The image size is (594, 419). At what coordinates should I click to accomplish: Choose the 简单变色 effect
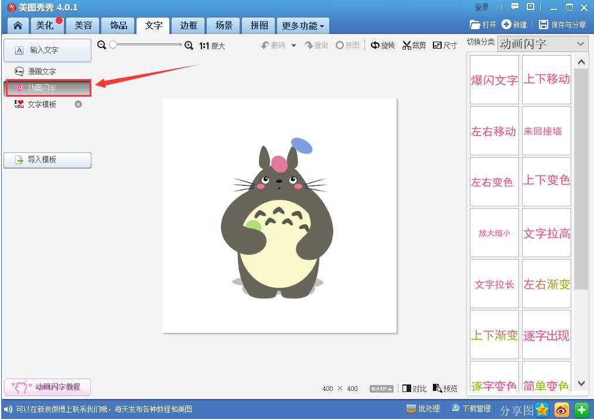(x=547, y=376)
